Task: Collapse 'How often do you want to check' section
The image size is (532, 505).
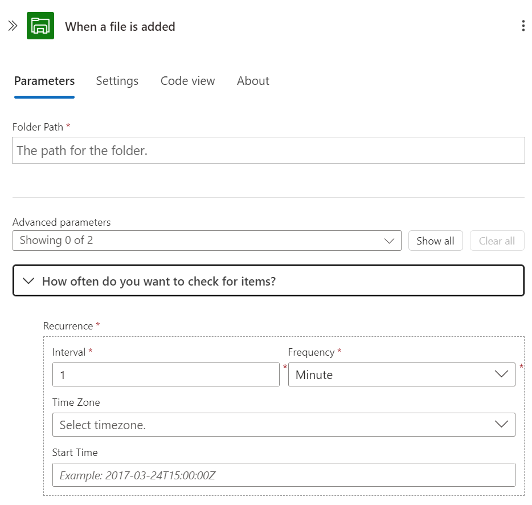Action: (x=268, y=281)
